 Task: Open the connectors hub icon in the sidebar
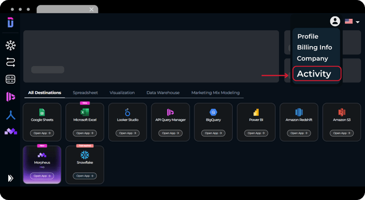coord(10,45)
